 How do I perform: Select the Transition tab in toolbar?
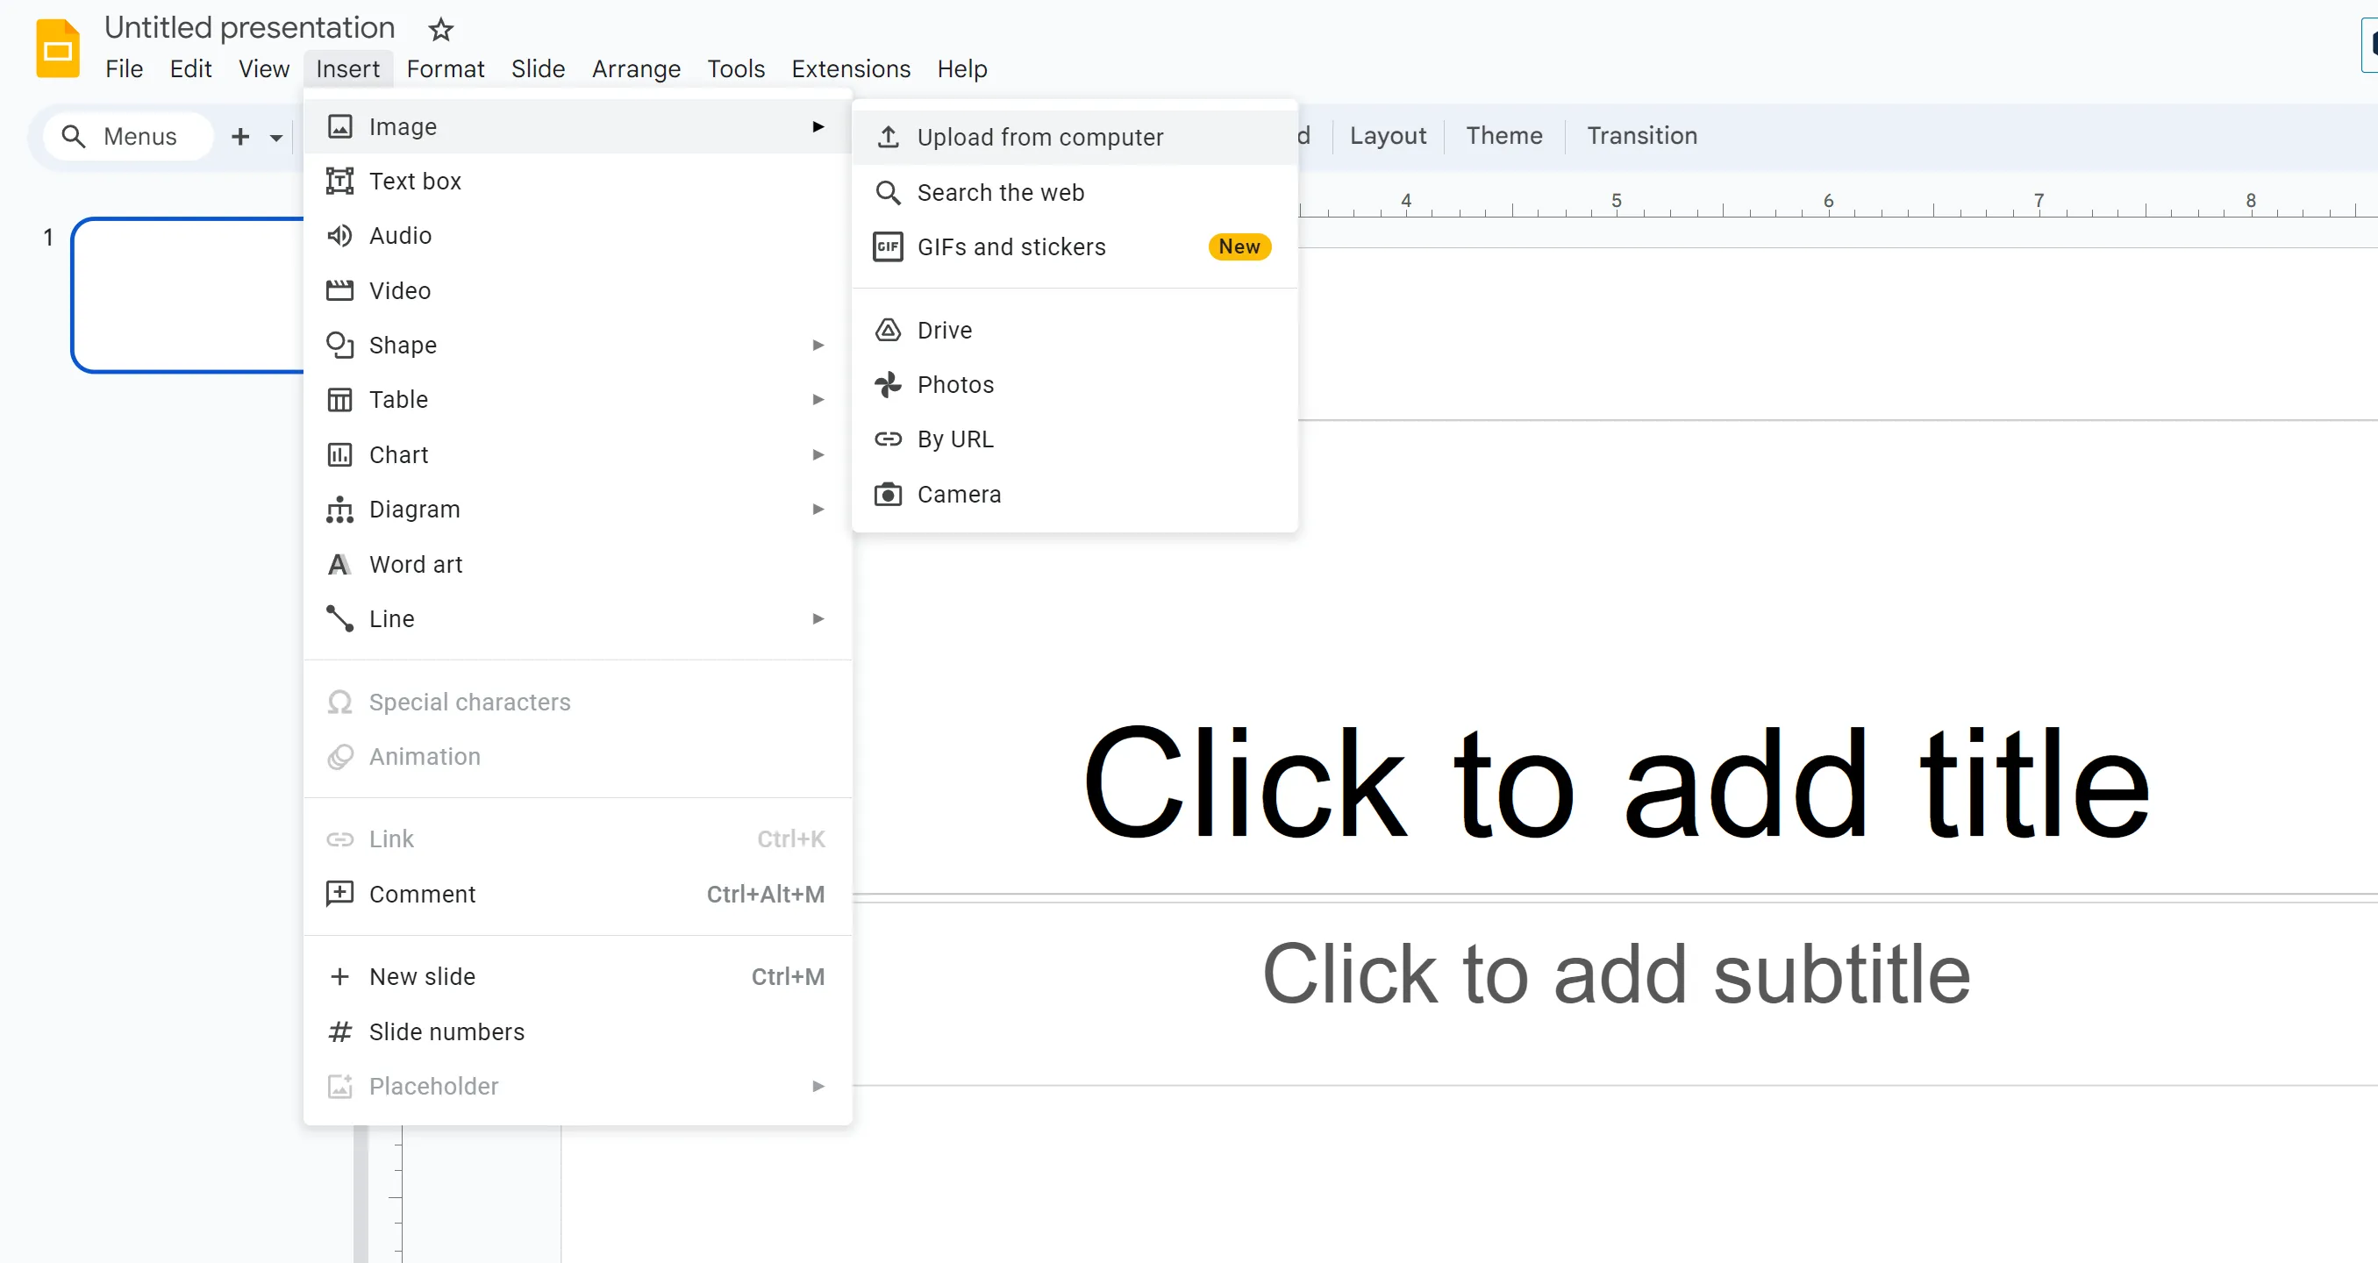coord(1642,135)
